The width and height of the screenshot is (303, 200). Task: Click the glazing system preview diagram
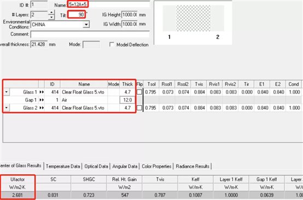[193, 23]
